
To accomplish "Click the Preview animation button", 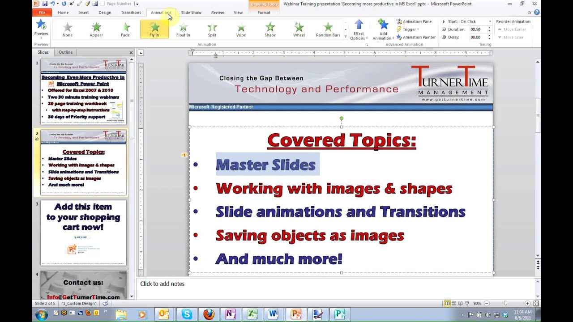I will pos(41,29).
